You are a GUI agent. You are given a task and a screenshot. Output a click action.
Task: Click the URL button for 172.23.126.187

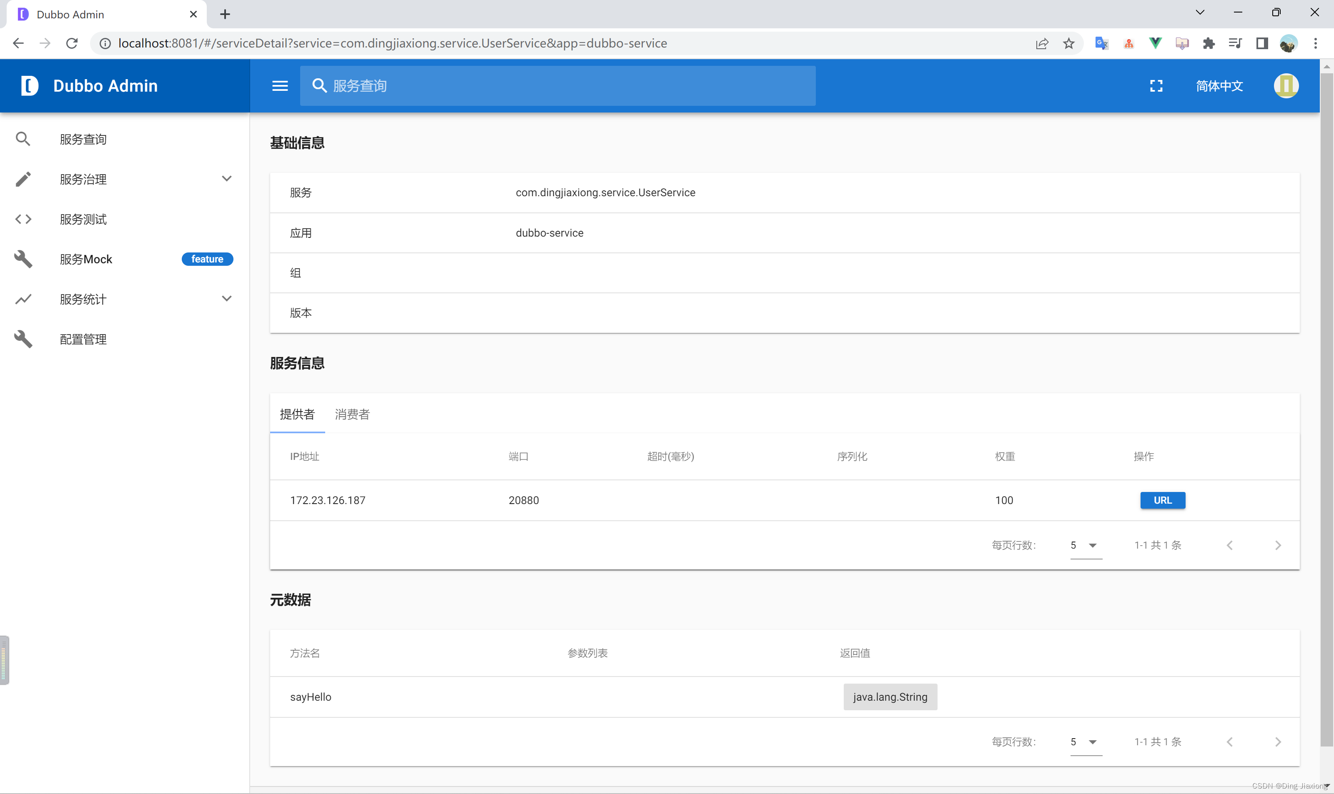point(1163,500)
